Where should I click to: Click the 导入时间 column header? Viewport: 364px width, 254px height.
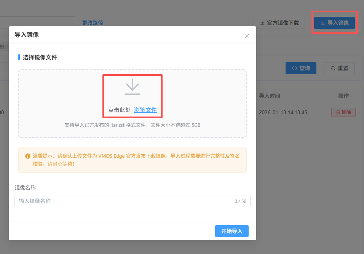(x=270, y=96)
